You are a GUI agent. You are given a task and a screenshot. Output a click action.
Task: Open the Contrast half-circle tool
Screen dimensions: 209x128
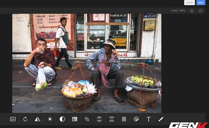(62, 119)
